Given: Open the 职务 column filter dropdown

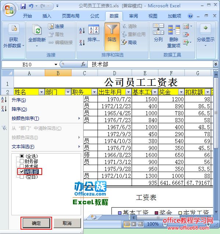Looking at the screenshot, I should tap(94, 92).
